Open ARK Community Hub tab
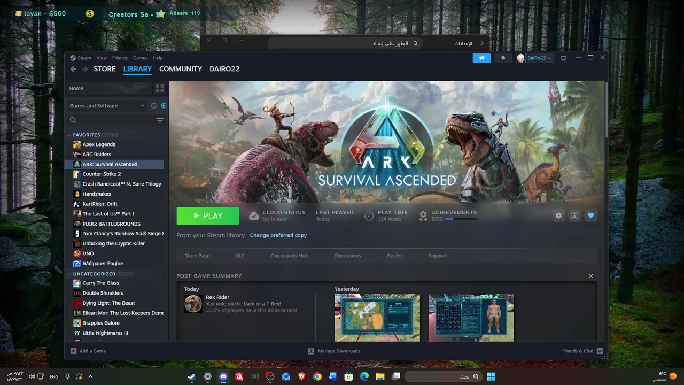684x385 pixels. 289,256
